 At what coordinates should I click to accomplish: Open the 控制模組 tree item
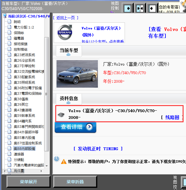21,49
